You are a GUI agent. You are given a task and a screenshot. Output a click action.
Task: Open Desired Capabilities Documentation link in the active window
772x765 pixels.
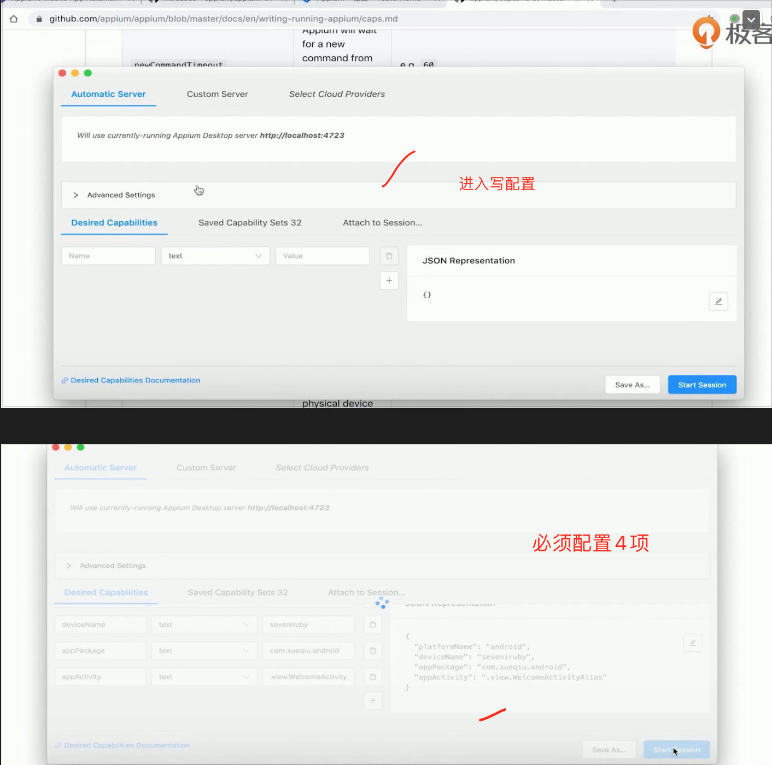[131, 380]
